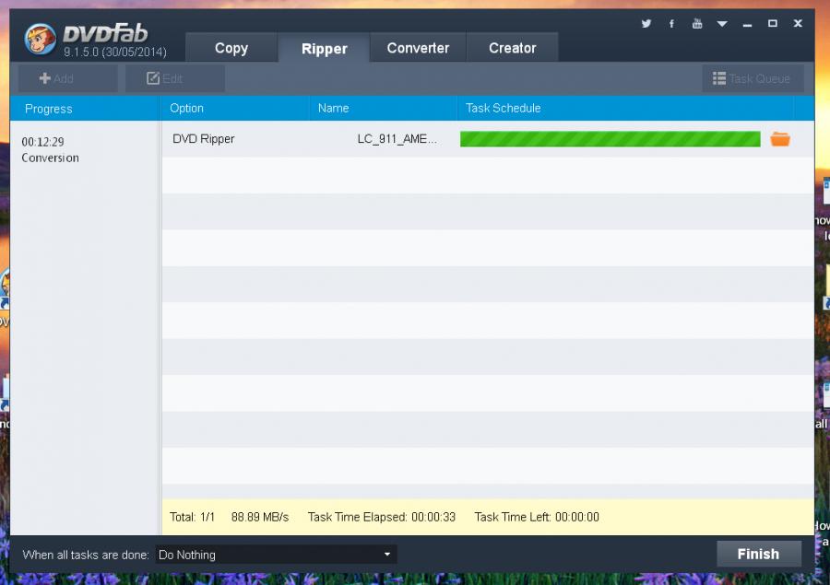Close the DVDFab window

click(798, 23)
